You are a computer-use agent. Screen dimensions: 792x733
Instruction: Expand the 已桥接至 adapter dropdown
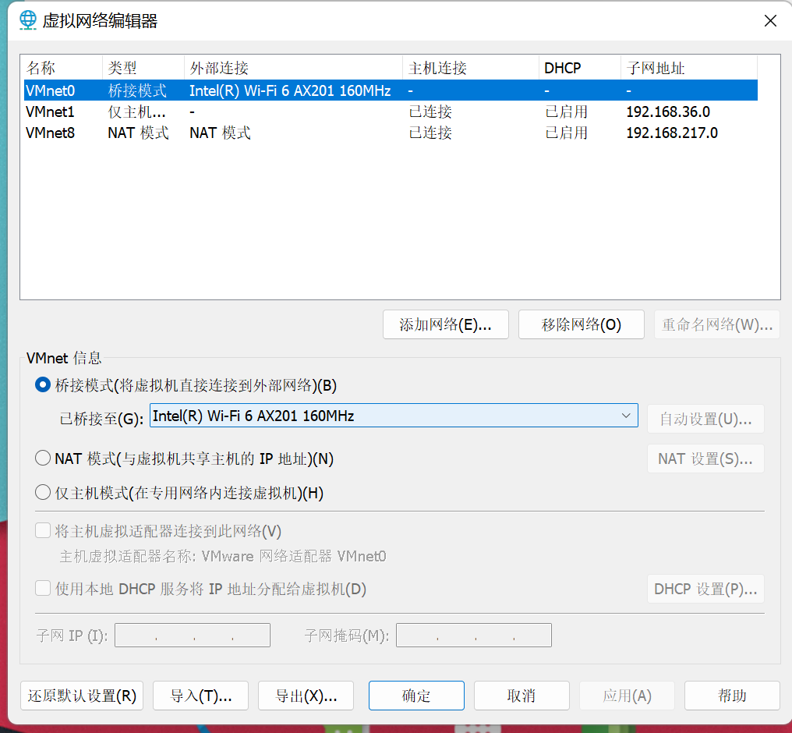[x=625, y=416]
